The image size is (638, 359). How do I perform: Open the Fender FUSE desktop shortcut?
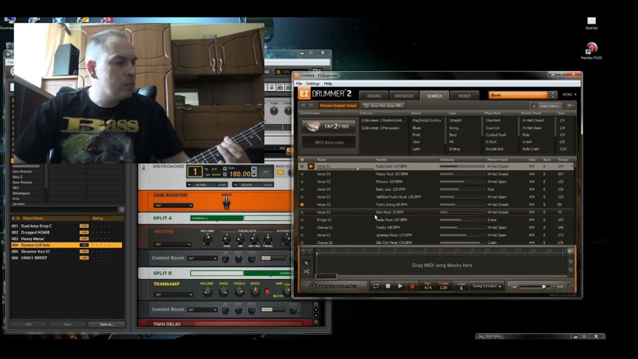click(591, 51)
